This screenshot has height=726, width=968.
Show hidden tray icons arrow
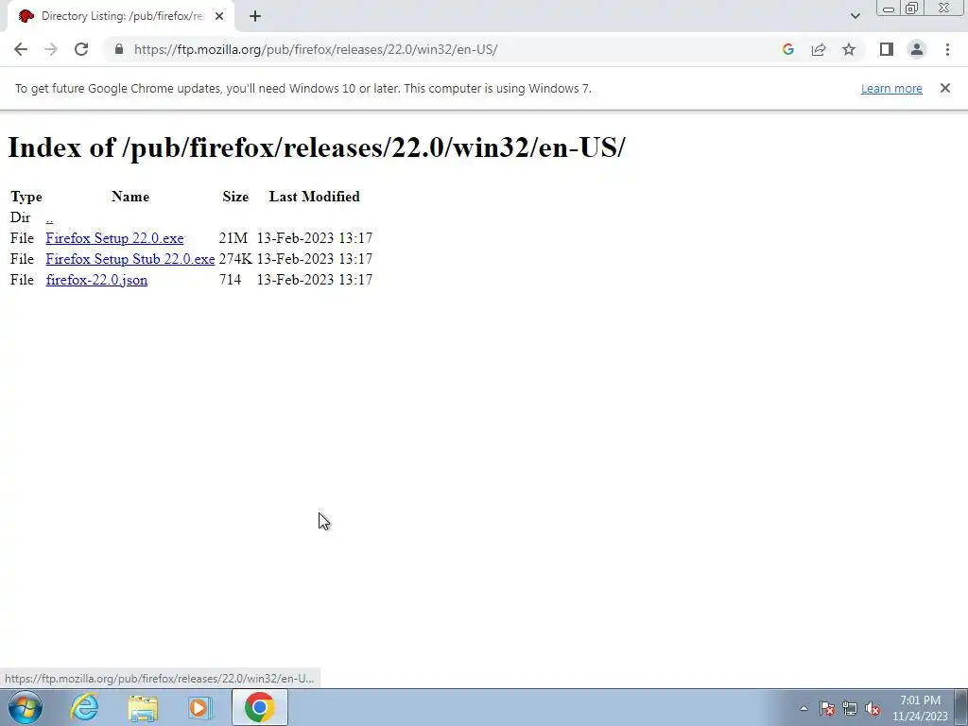804,708
